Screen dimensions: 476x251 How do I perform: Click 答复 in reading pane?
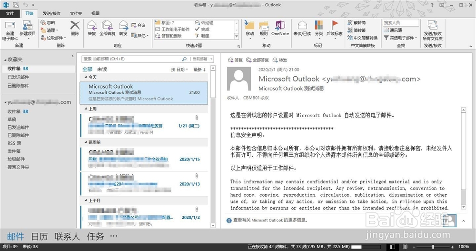235,60
